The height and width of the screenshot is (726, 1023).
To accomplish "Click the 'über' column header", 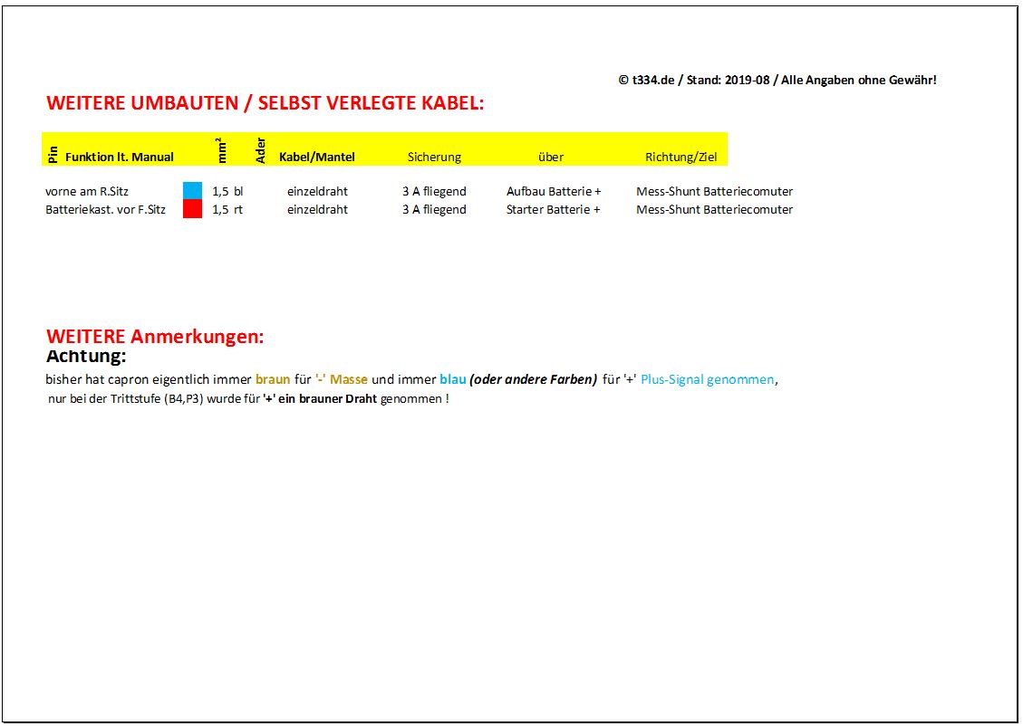I will point(550,157).
